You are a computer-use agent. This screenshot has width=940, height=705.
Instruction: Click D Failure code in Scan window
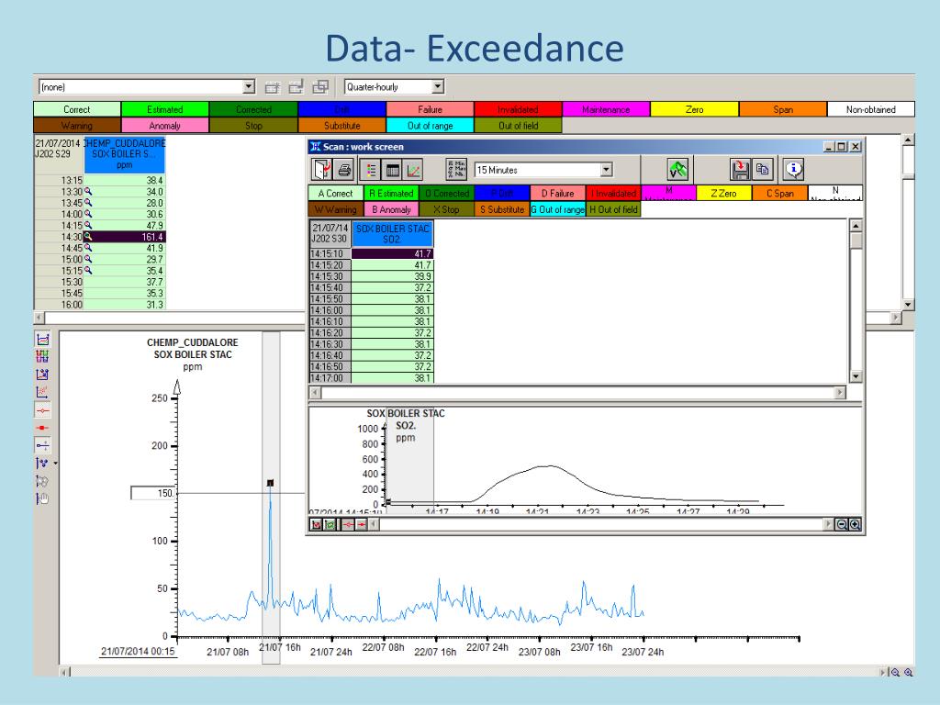tap(557, 193)
